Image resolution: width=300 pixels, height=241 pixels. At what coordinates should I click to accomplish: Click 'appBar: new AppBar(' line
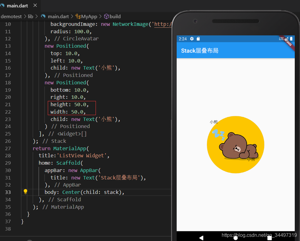click(72, 171)
